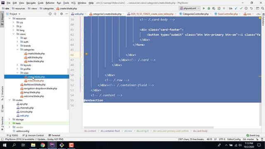This screenshot has width=265, height=149.
Task: Click Git: master branch widget
Action: pyautogui.click(x=248, y=139)
